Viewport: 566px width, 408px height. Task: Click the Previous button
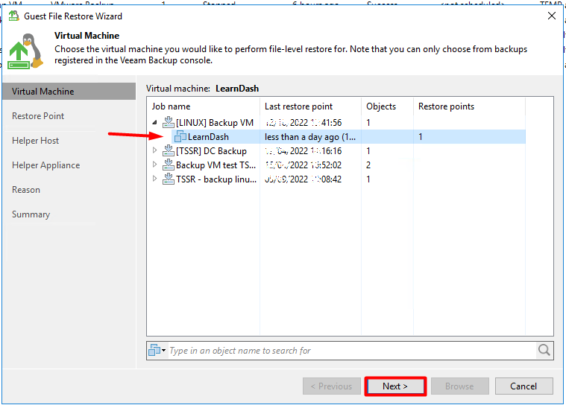(x=332, y=386)
